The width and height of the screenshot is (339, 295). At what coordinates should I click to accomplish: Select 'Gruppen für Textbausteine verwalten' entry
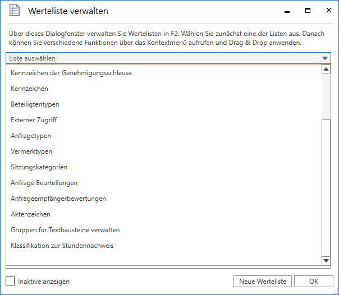(x=65, y=230)
